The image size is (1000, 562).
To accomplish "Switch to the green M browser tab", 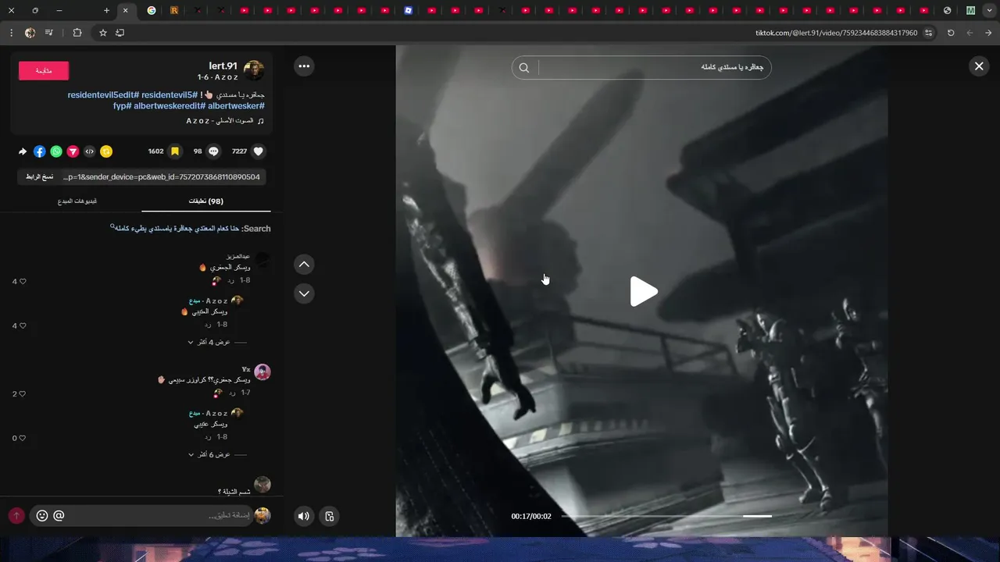I will point(970,11).
